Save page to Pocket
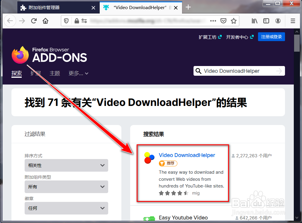Viewport: 302px width, 223px height. 223,21
